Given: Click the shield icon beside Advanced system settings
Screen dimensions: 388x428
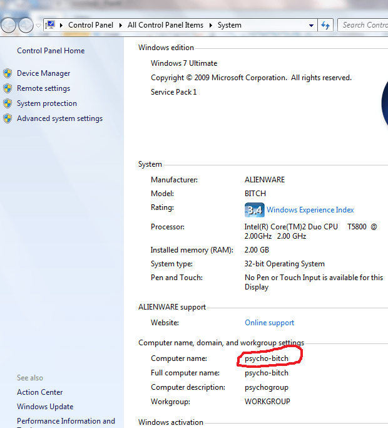Looking at the screenshot, I should pos(8,118).
